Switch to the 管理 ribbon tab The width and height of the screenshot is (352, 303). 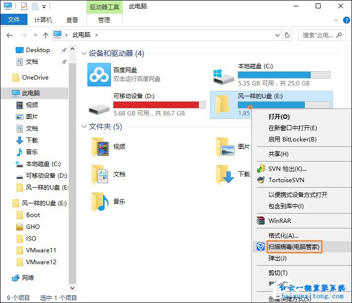104,20
